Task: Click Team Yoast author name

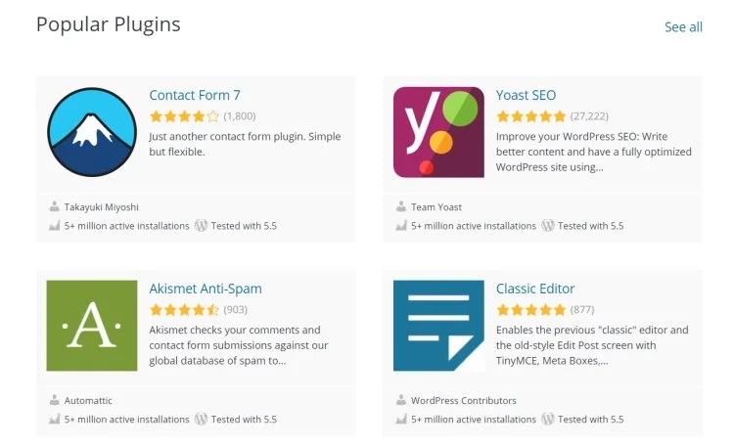Action: tap(436, 207)
